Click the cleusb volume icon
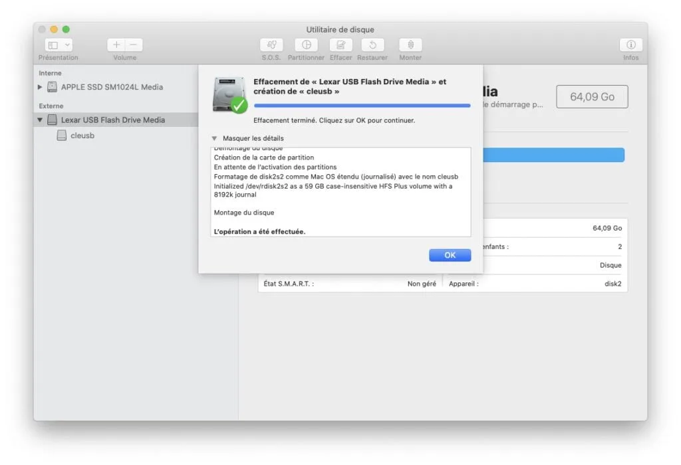 tap(62, 136)
